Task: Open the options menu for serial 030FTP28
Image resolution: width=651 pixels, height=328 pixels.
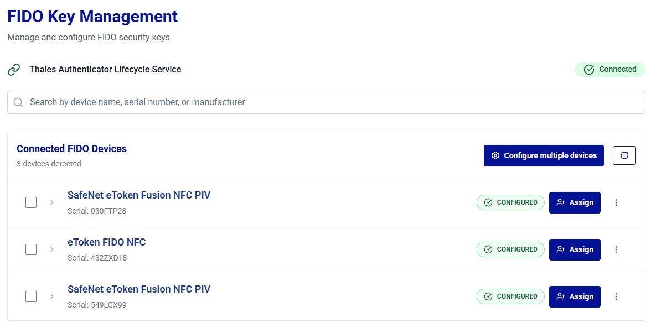Action: coord(616,202)
